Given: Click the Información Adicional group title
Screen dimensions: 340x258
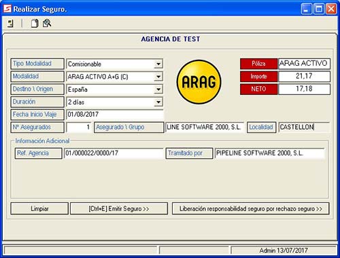Looking at the screenshot, I should pyautogui.click(x=42, y=141).
